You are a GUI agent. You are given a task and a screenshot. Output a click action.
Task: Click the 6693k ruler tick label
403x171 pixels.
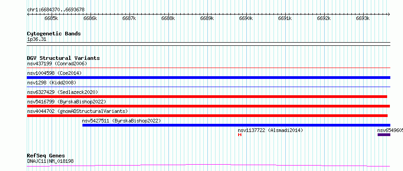tap(363, 18)
